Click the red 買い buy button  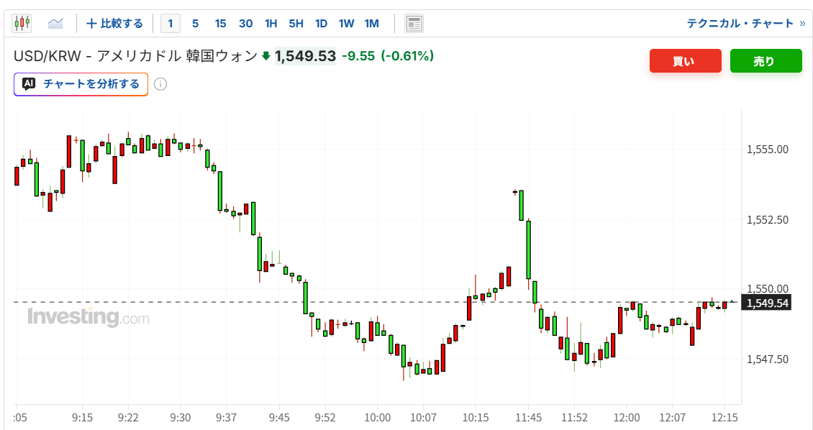point(686,61)
